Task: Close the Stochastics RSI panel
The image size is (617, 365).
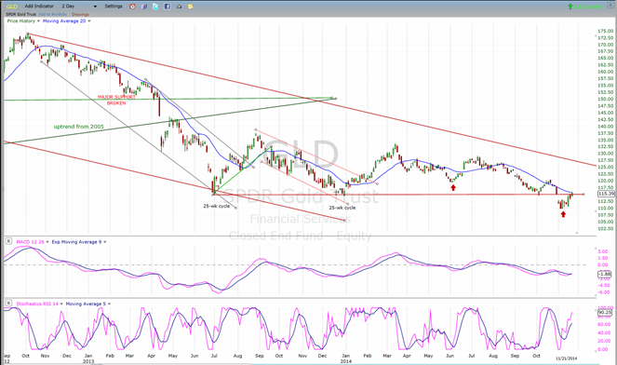Action: pyautogui.click(x=8, y=303)
